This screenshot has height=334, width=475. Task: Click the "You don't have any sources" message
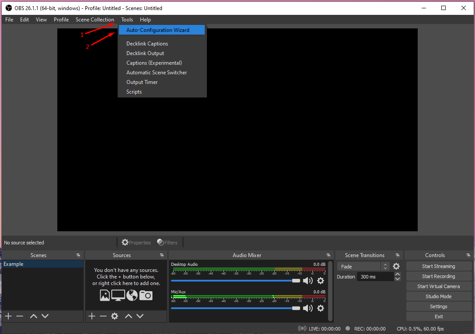tap(126, 277)
